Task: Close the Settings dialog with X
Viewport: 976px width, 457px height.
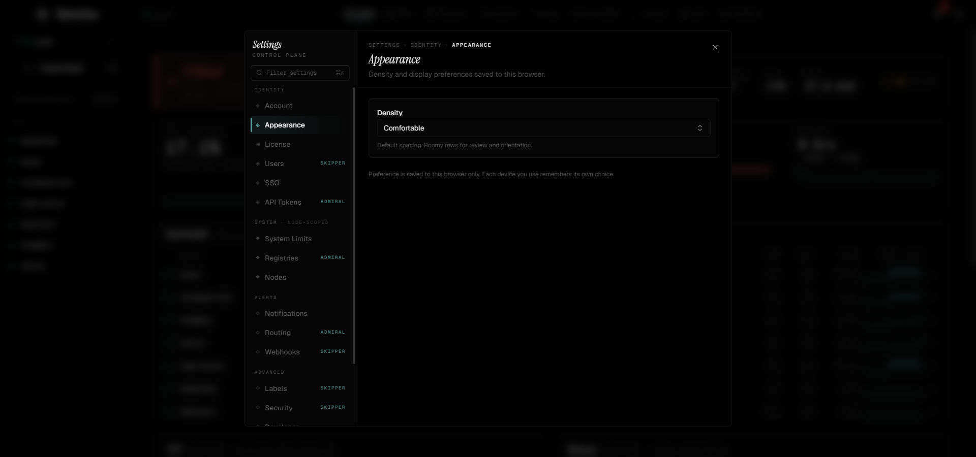Action: click(715, 47)
